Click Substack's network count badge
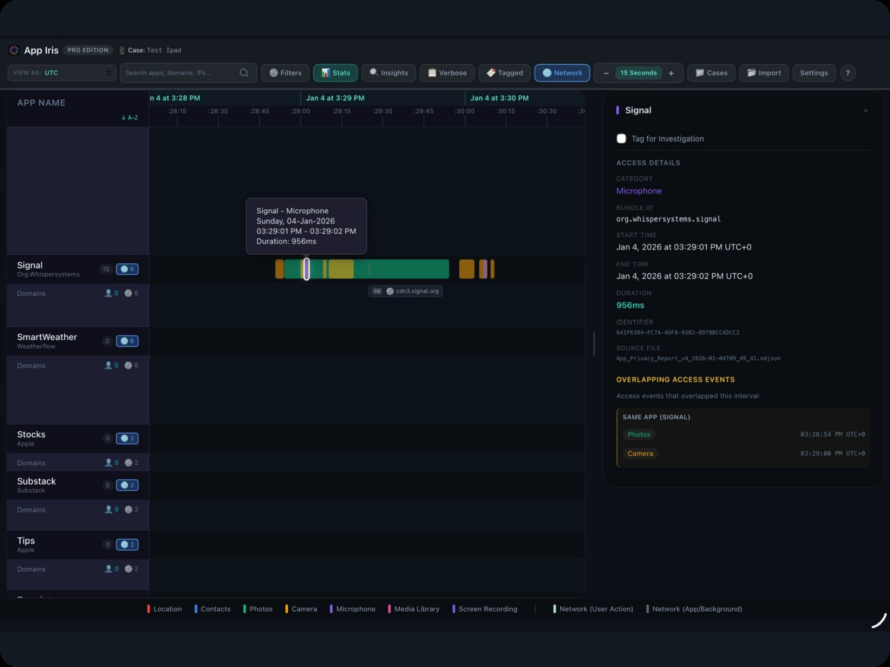 coord(127,485)
